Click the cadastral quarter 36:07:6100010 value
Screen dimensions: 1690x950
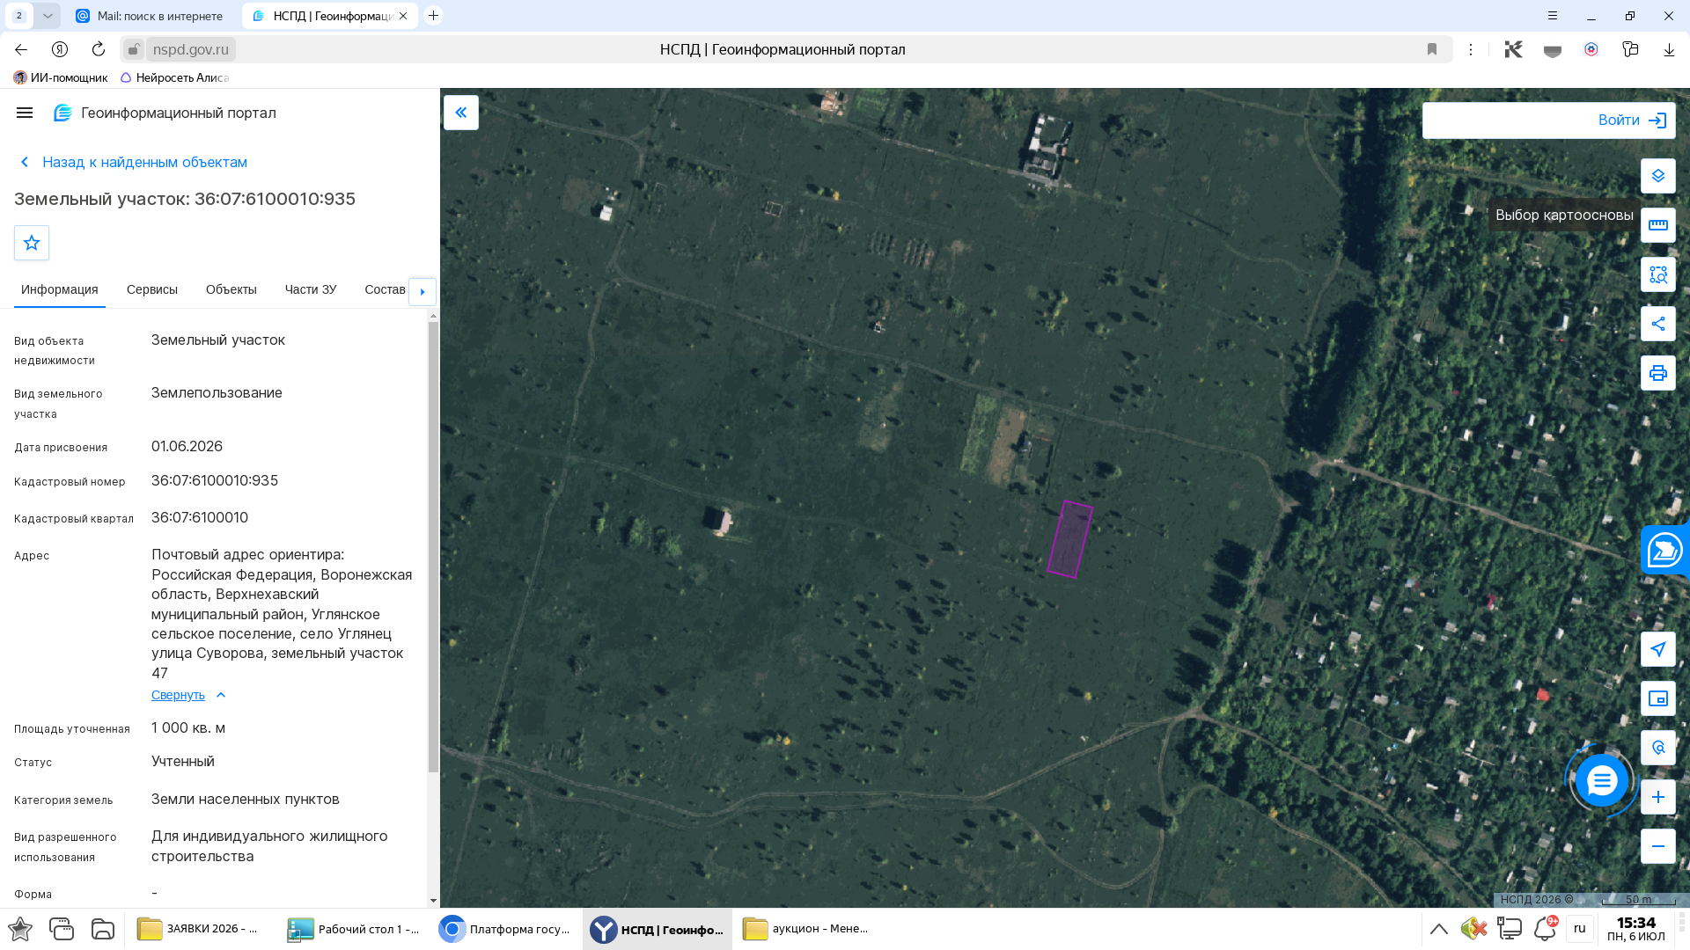pyautogui.click(x=200, y=518)
